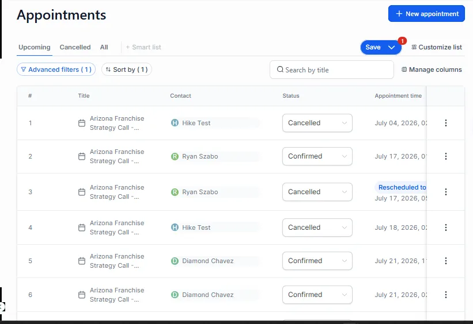Expand the Save button dropdown arrow
The width and height of the screenshot is (473, 324).
[392, 48]
